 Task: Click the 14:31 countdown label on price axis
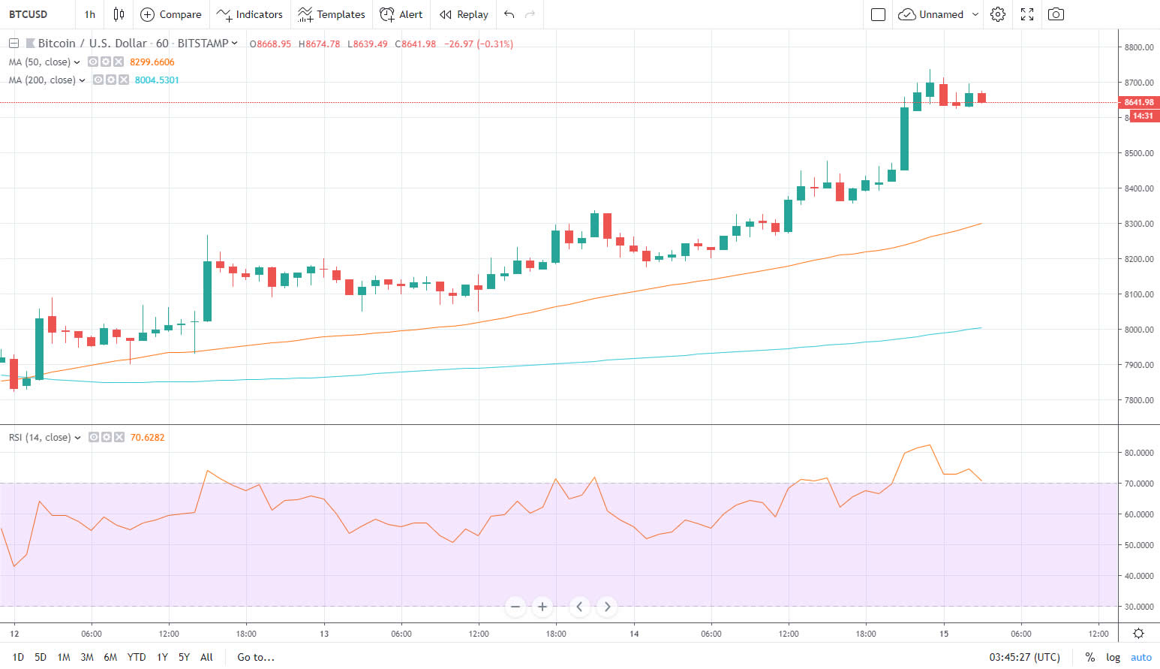[1143, 116]
